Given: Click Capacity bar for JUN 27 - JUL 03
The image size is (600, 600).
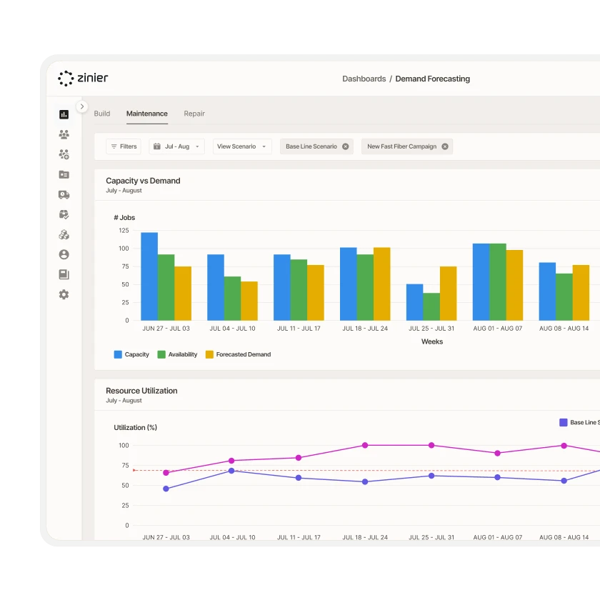Looking at the screenshot, I should 149,276.
